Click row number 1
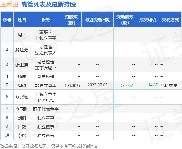Image resolution: width=182 pixels, height=149 pixels. point(7,35)
